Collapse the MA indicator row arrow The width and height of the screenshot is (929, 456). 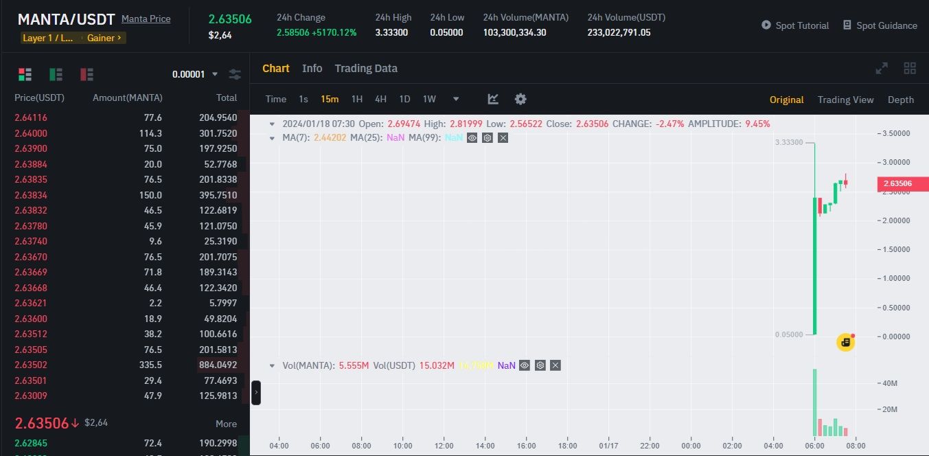273,138
